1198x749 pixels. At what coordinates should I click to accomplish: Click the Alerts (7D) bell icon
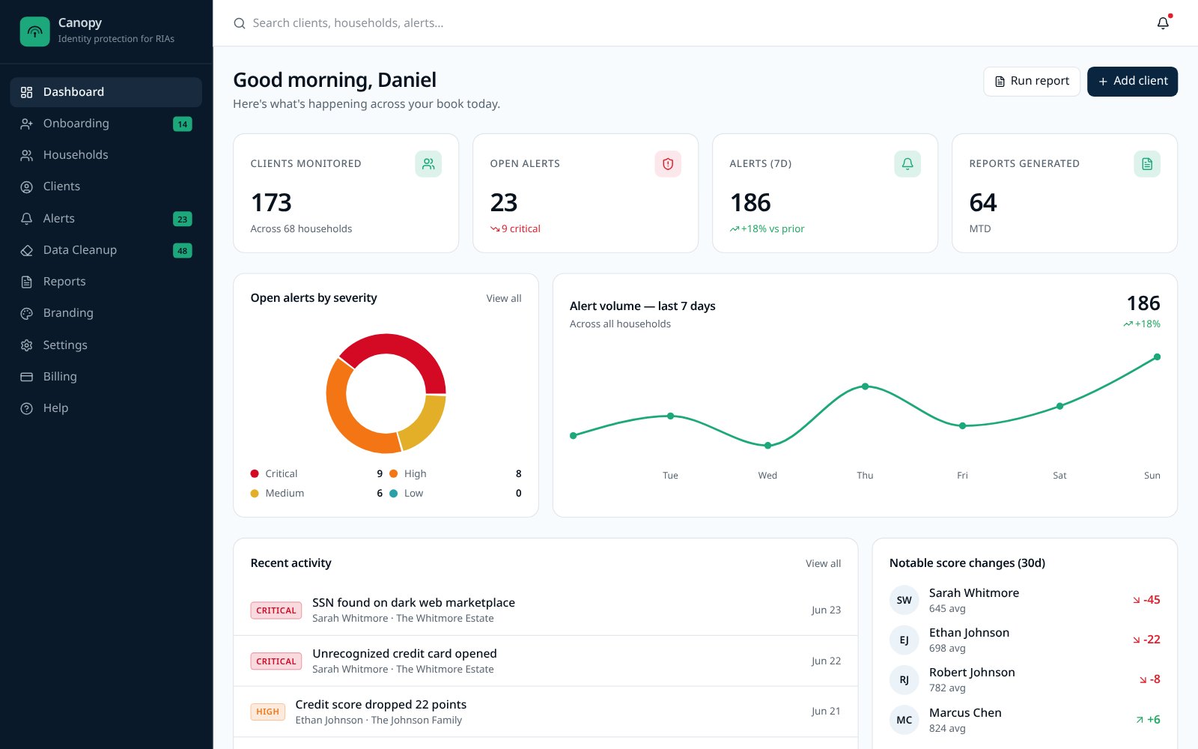click(x=907, y=163)
